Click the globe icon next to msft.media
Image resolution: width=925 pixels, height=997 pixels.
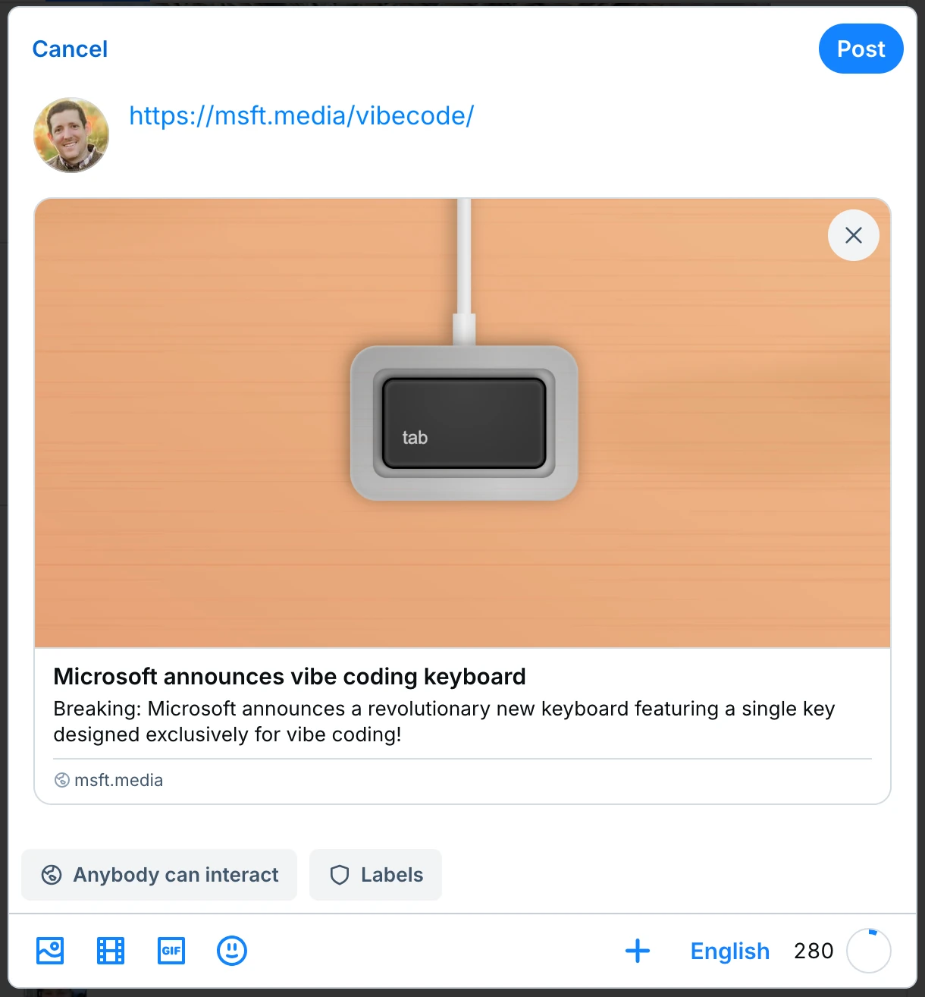[62, 780]
